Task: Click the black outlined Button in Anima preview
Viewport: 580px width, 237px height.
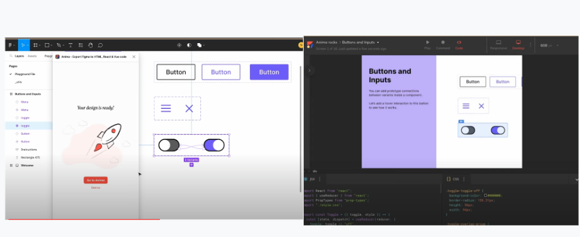Action: [473, 82]
